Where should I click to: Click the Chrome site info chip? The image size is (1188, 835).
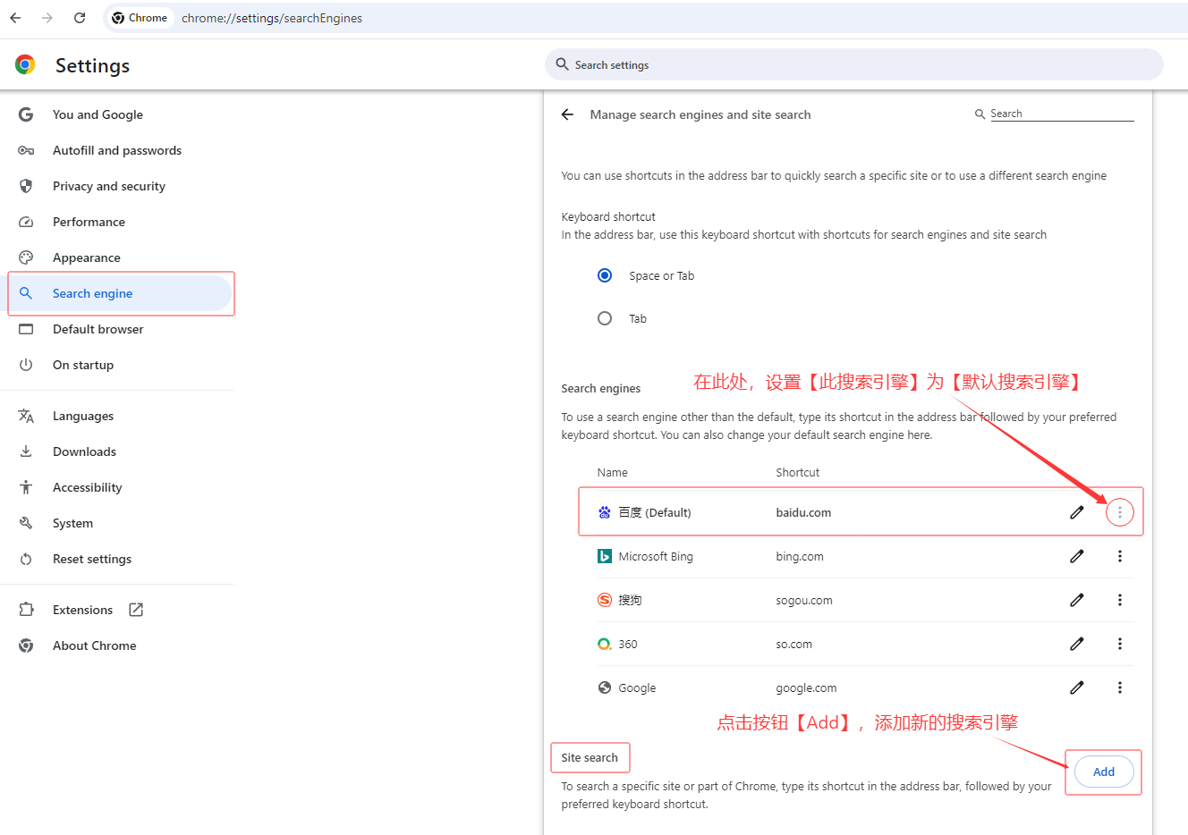coord(140,18)
